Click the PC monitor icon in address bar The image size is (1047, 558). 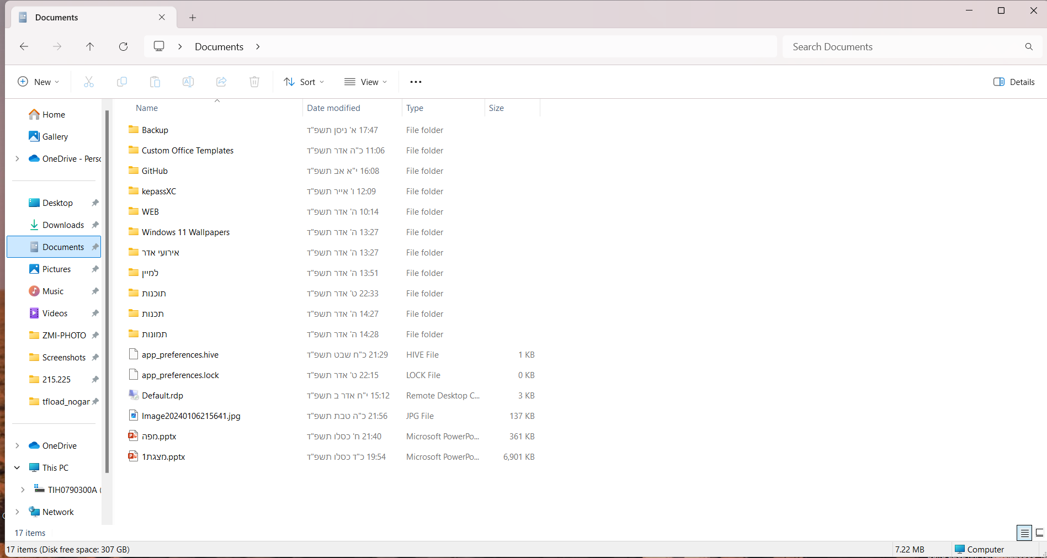pyautogui.click(x=159, y=46)
